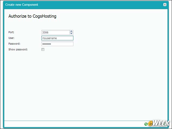Click the User: label
This screenshot has height=129, width=172.
pos(11,38)
